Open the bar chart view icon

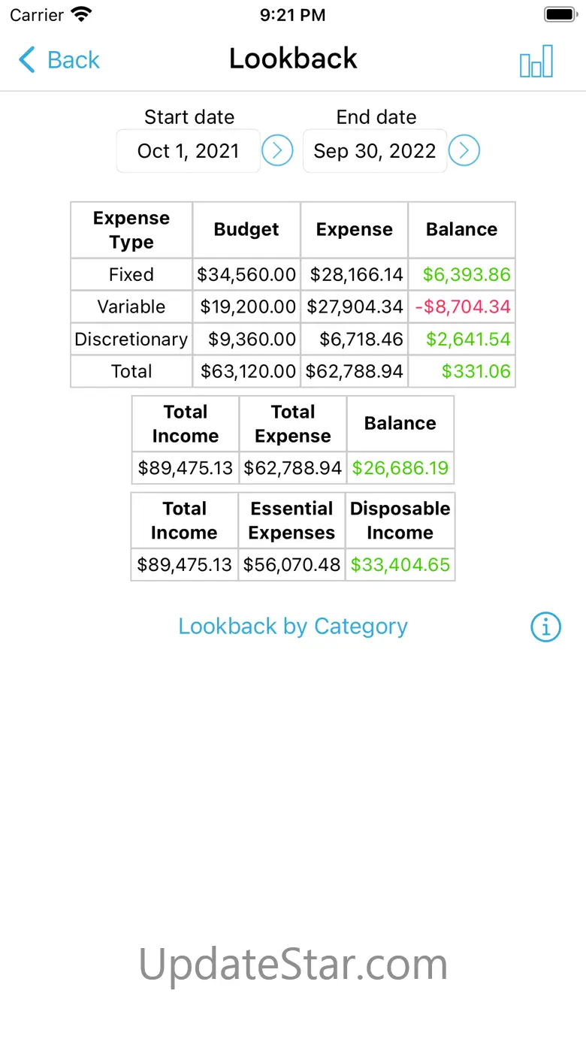(x=536, y=62)
